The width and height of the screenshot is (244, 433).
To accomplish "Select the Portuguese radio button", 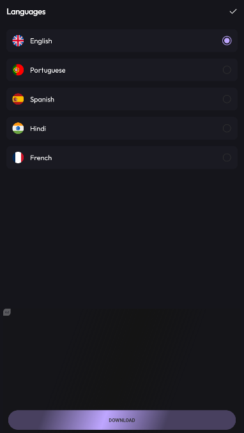I will point(227,70).
